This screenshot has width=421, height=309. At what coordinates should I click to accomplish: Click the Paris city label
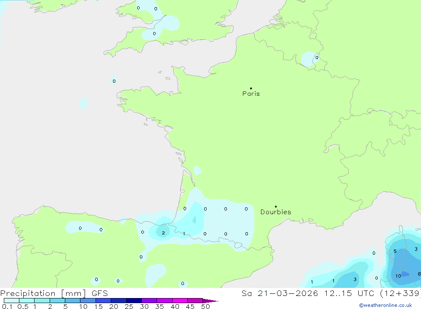click(251, 94)
